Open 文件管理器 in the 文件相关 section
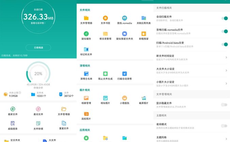The image size is (230, 142). click(86, 18)
